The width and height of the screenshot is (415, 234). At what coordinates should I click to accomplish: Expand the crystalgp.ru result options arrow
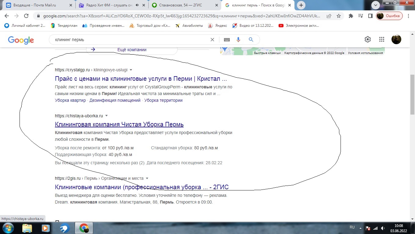[x=131, y=70]
